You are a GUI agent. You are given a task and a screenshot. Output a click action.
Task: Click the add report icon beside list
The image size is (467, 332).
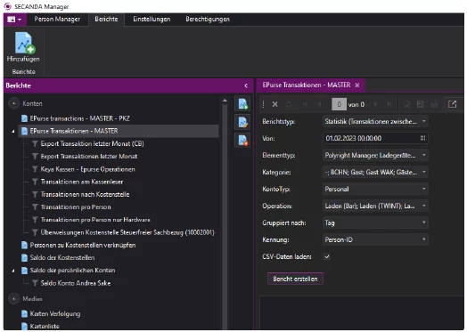242,104
